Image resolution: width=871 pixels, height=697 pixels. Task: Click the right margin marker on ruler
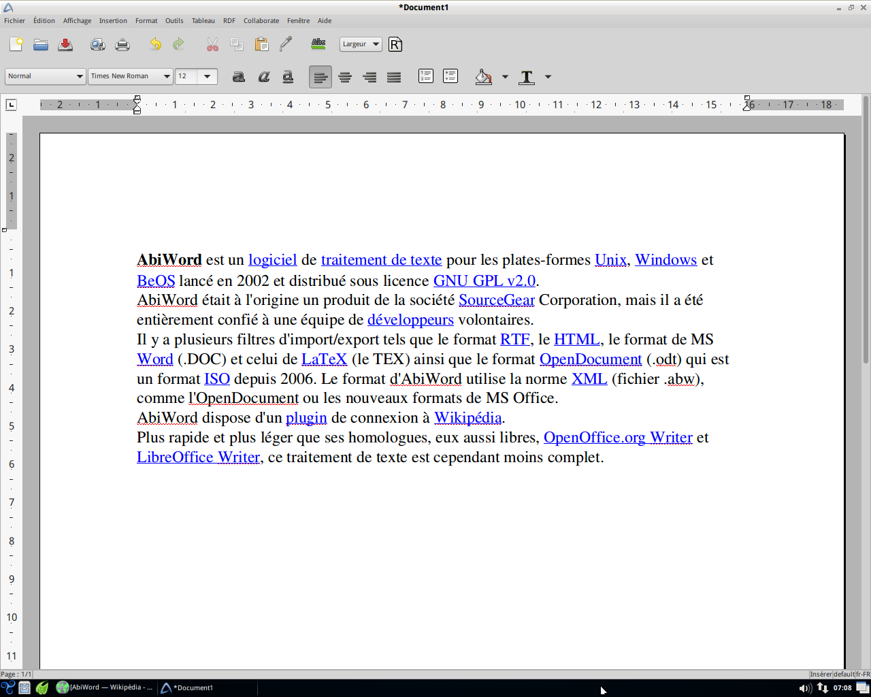coord(747,103)
